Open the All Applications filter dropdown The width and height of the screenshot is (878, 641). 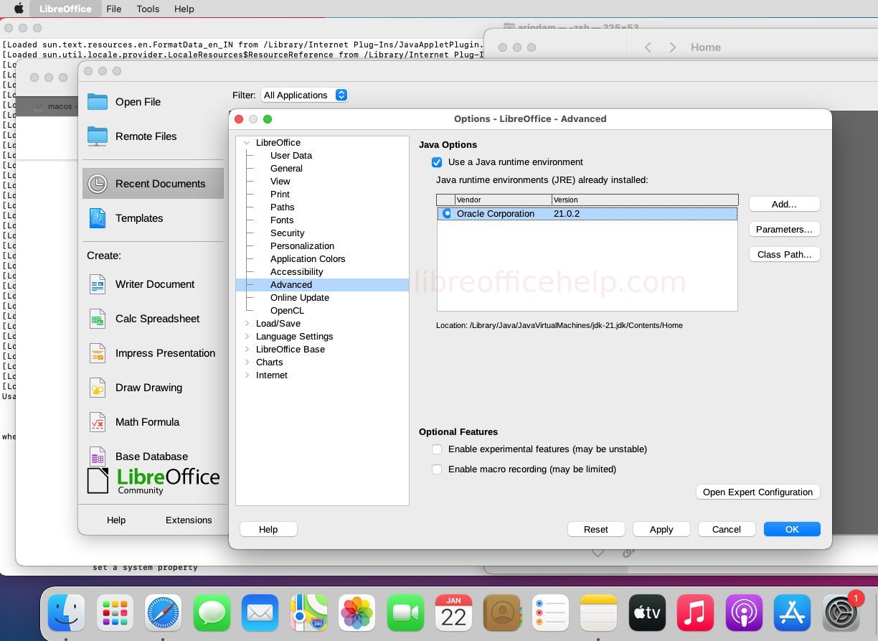click(304, 95)
